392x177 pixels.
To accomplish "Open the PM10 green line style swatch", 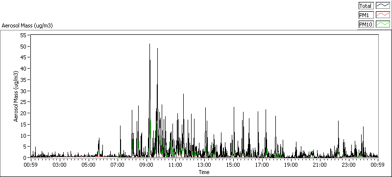I will pos(383,24).
